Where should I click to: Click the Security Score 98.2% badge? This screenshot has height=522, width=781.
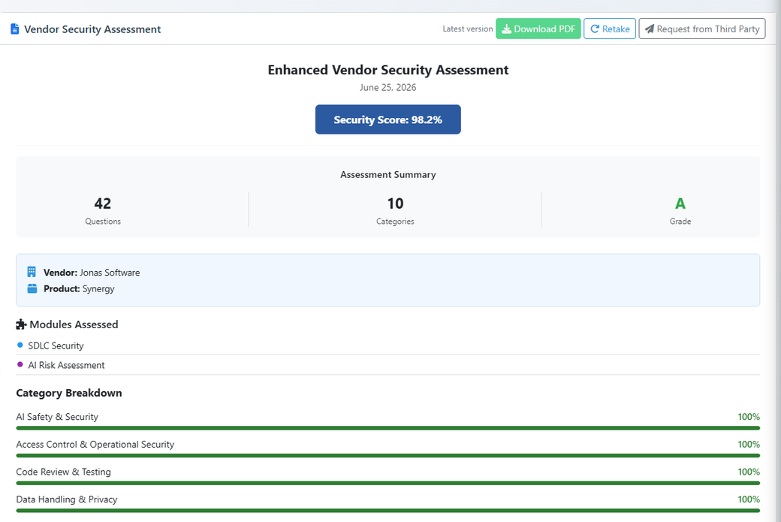coord(388,119)
